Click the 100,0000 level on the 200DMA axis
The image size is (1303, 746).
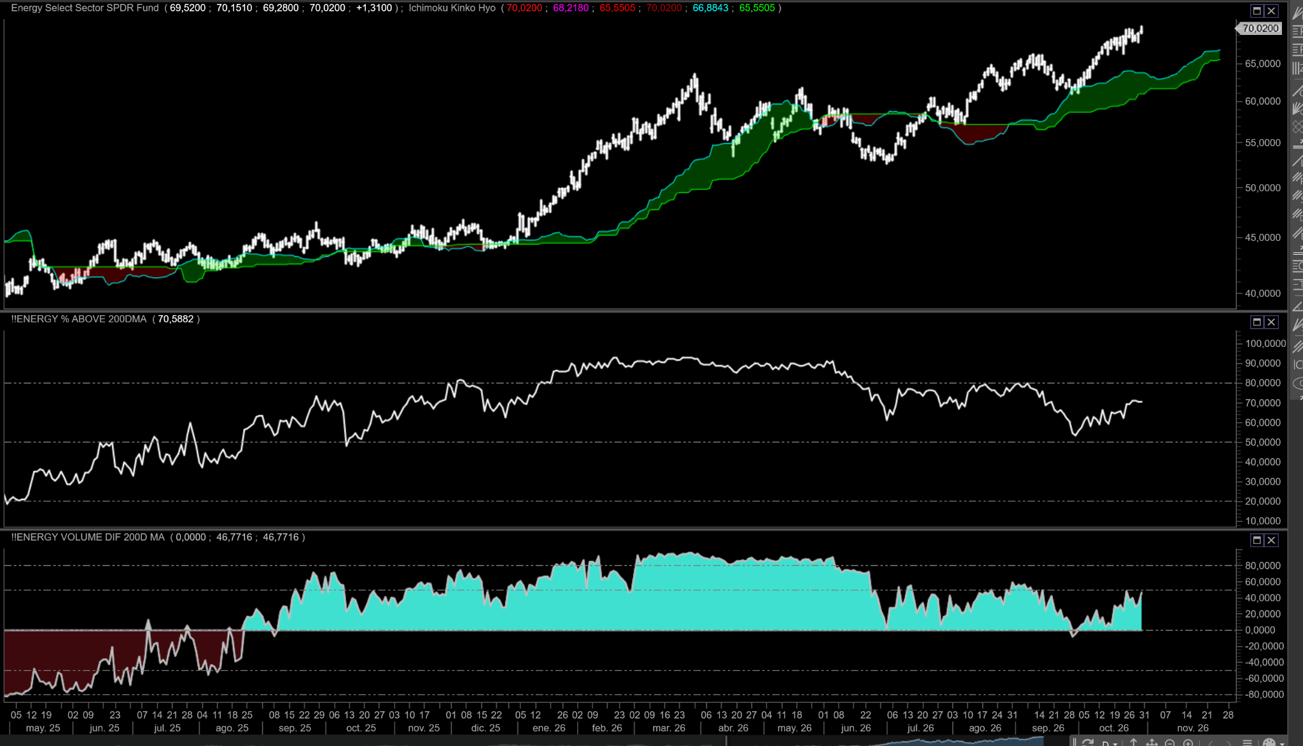(1265, 344)
